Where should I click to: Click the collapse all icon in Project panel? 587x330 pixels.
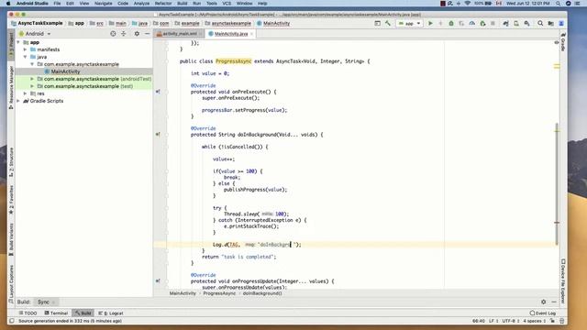click(124, 34)
